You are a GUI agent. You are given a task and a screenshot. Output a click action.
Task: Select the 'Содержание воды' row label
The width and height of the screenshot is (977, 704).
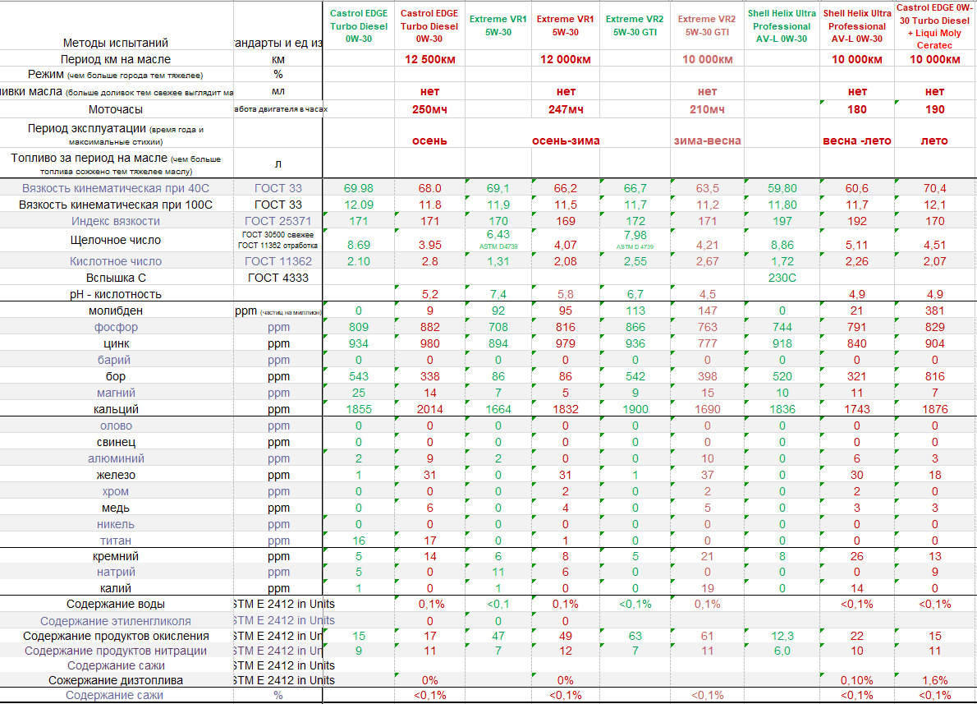click(x=115, y=605)
